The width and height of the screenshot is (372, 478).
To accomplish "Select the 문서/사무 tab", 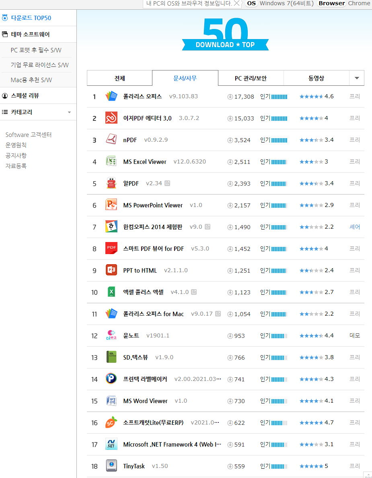I will 185,78.
